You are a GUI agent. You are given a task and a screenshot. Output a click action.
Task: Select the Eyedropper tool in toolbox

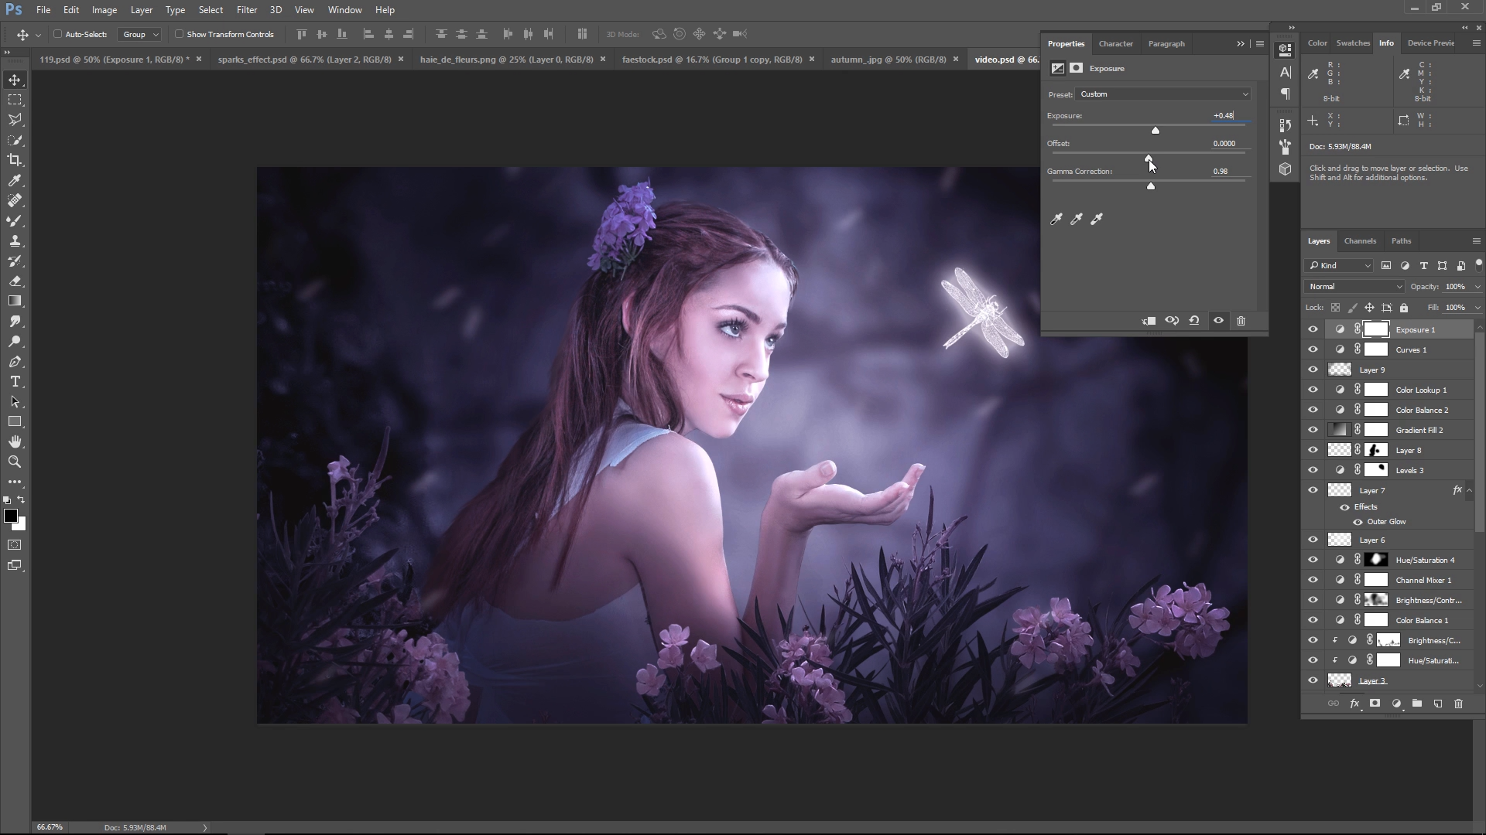(x=15, y=180)
